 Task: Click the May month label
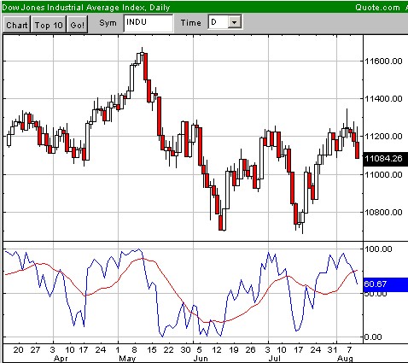click(127, 359)
